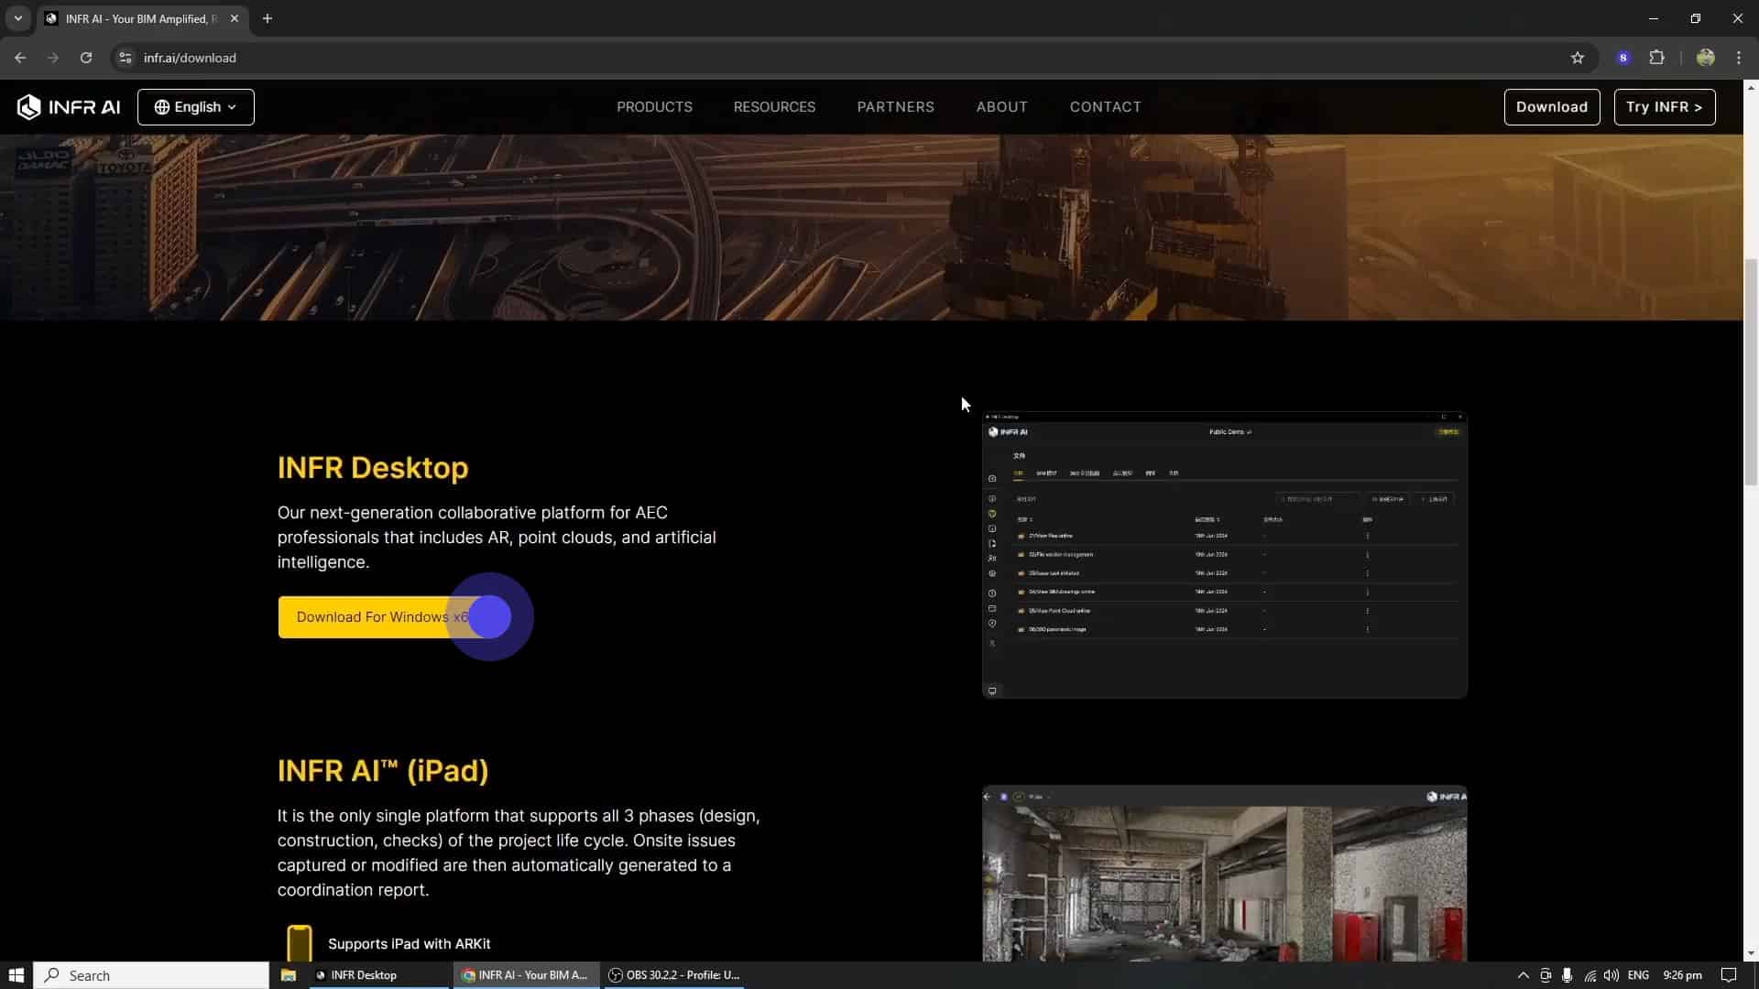The image size is (1759, 989).
Task: Open File Explorer from taskbar
Action: [x=288, y=975]
